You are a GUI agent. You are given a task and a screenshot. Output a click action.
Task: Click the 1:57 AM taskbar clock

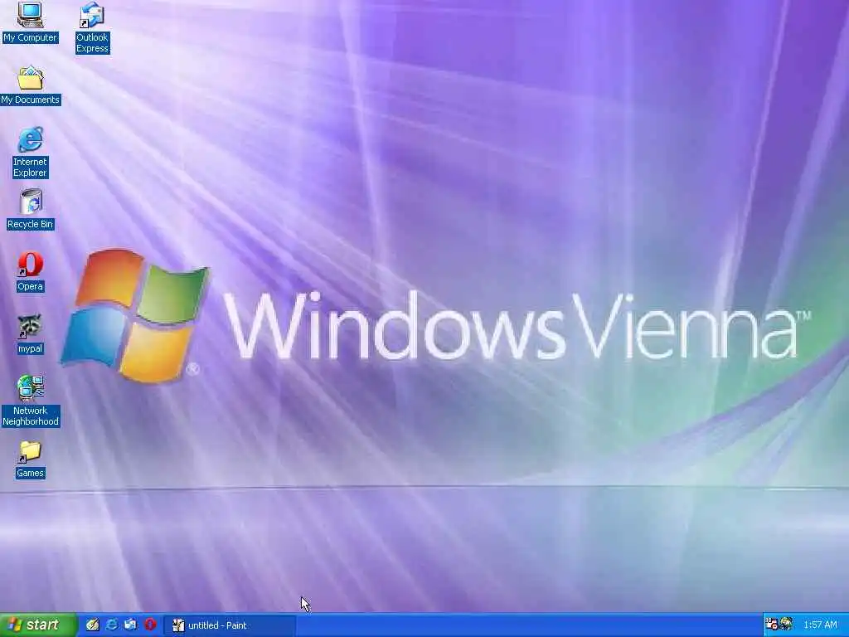click(820, 625)
